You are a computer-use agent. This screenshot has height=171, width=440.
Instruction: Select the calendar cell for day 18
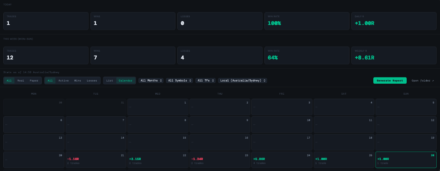pyautogui.click(x=344, y=142)
